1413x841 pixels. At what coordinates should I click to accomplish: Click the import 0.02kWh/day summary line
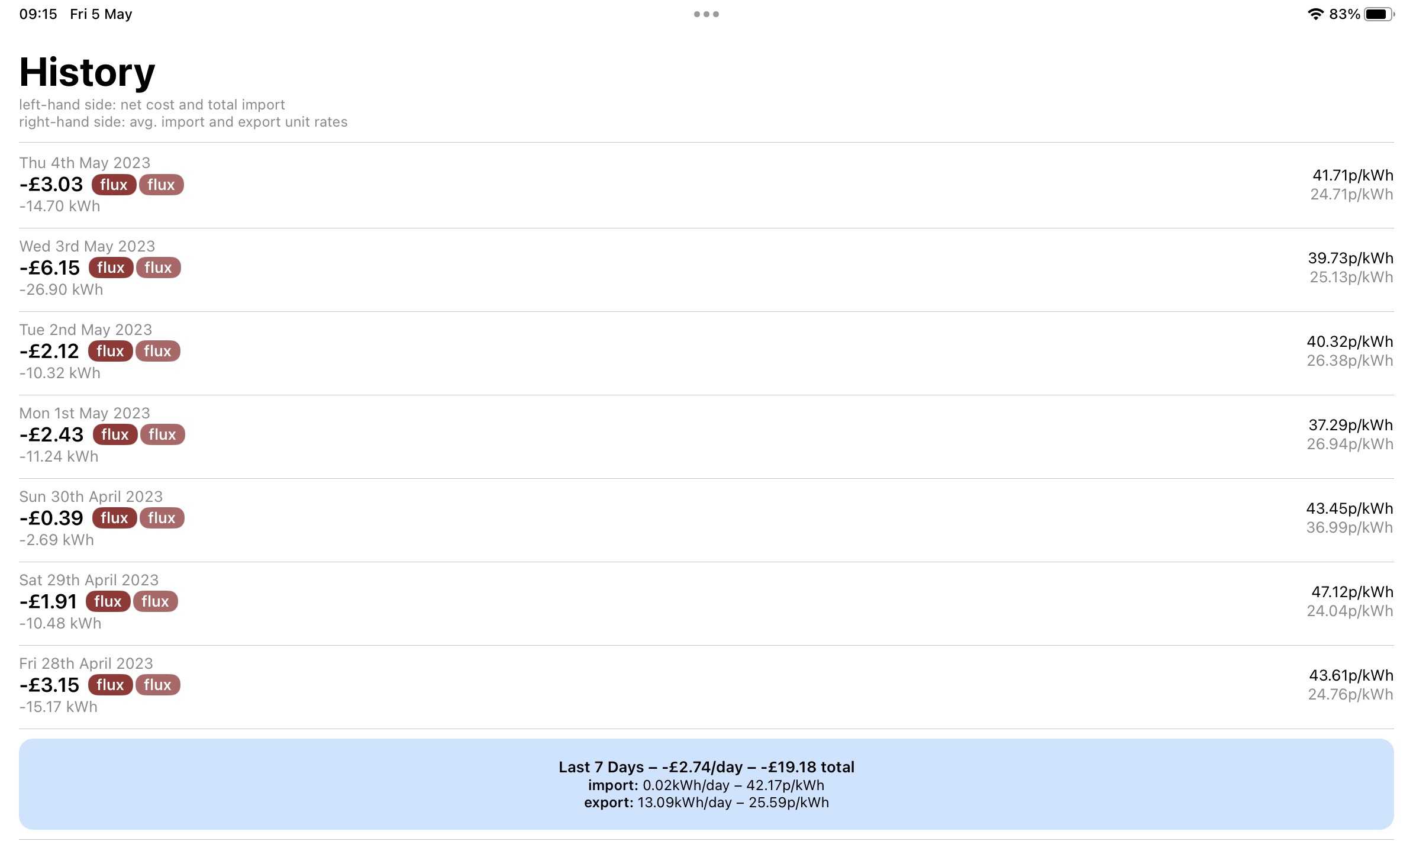click(x=706, y=785)
